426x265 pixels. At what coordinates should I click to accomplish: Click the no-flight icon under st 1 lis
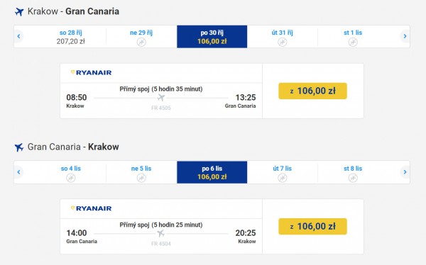(353, 42)
